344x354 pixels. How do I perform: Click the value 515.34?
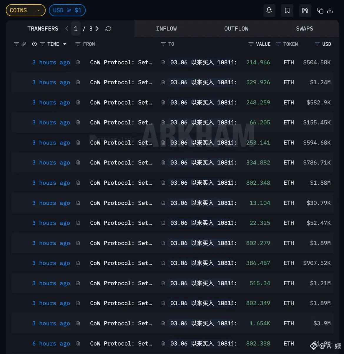(x=260, y=283)
